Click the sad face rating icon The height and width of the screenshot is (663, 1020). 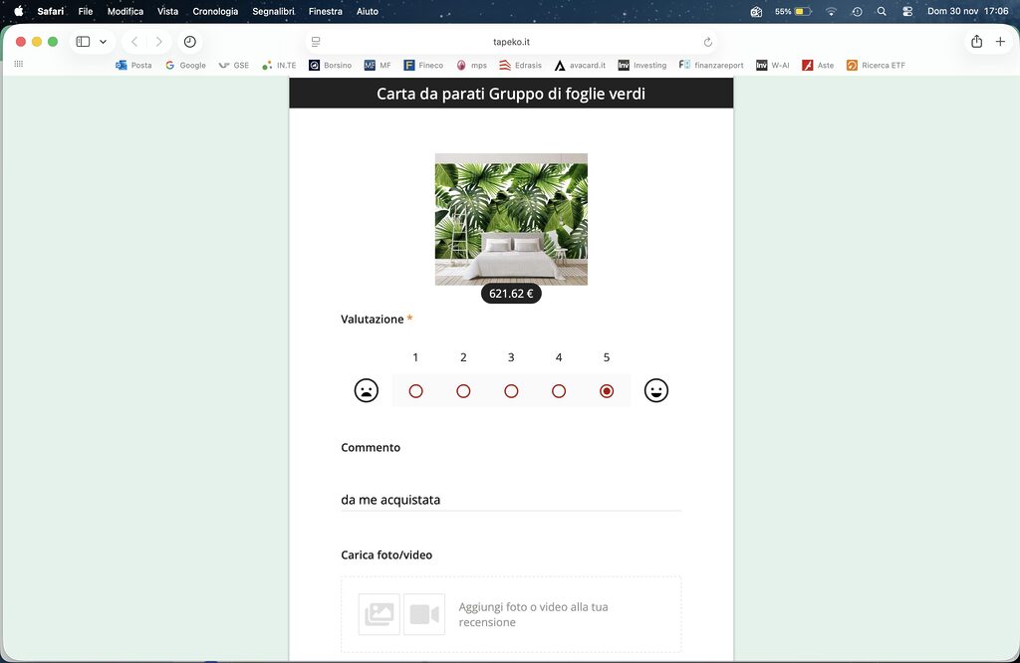coord(367,391)
